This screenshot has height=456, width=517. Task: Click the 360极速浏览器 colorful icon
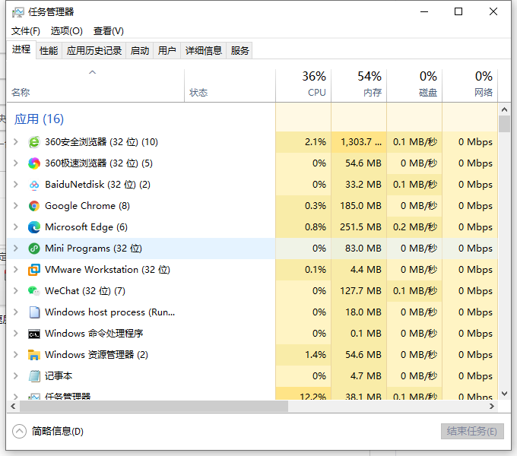tap(34, 163)
